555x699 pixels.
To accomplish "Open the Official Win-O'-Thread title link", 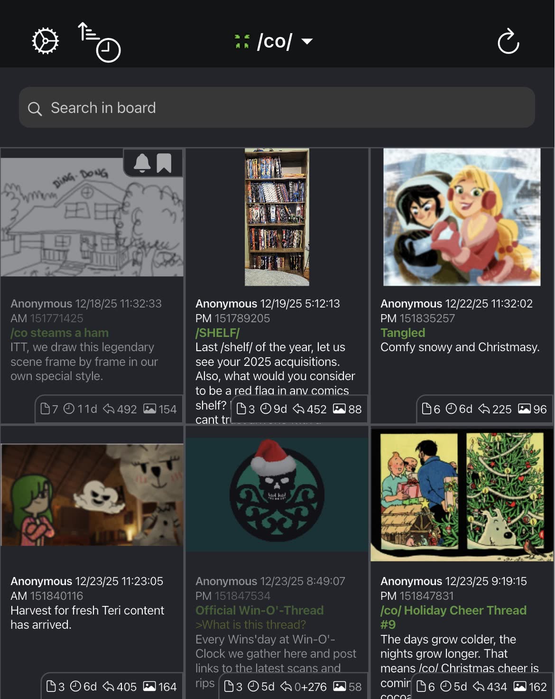I will pyautogui.click(x=259, y=610).
